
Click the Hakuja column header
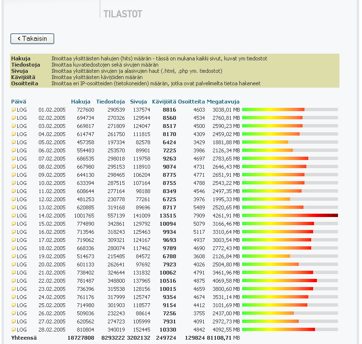click(x=81, y=102)
